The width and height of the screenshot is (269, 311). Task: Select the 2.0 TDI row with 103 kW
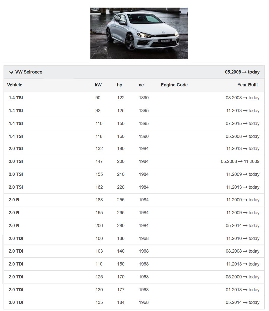pyautogui.click(x=134, y=251)
